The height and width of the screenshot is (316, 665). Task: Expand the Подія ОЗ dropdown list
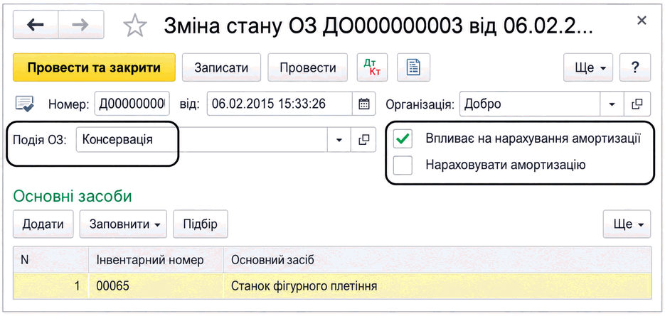point(339,140)
